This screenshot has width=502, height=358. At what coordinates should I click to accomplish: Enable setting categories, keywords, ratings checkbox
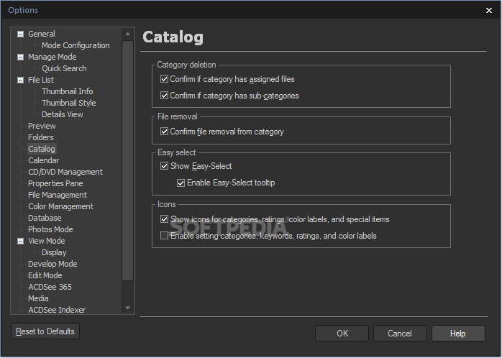click(x=164, y=236)
